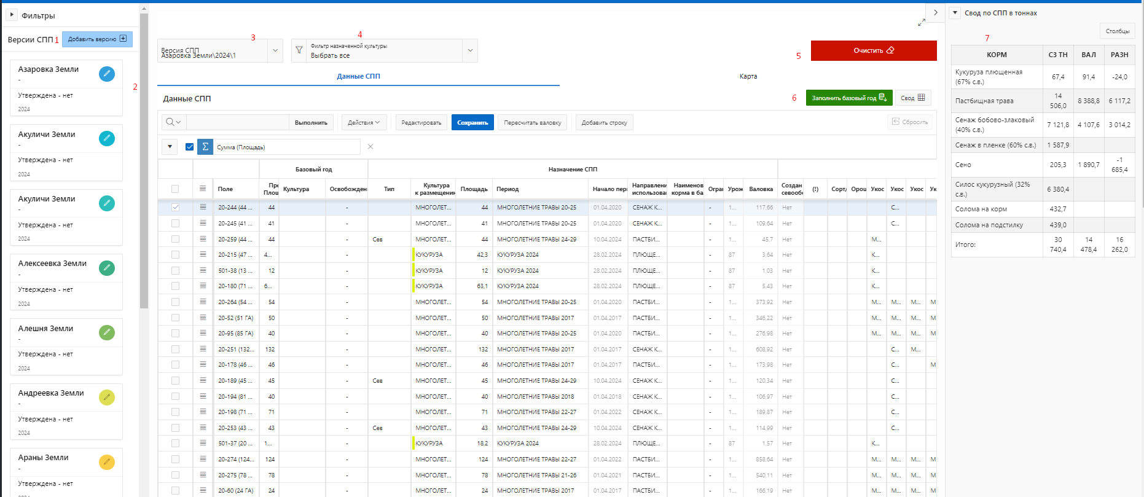
Task: Switch to the Данные СПП tab
Action: tap(358, 76)
